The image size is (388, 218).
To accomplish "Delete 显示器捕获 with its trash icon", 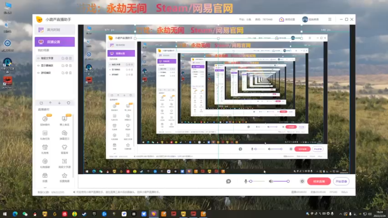I will [x=70, y=65].
